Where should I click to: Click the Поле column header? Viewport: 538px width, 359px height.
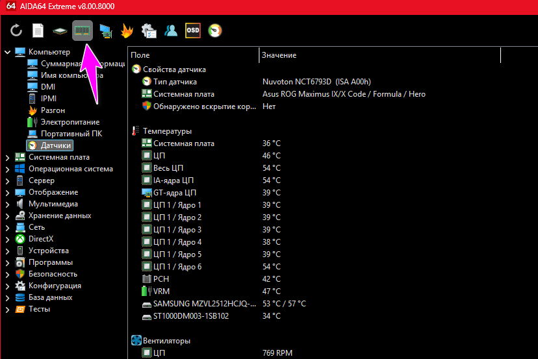(193, 56)
